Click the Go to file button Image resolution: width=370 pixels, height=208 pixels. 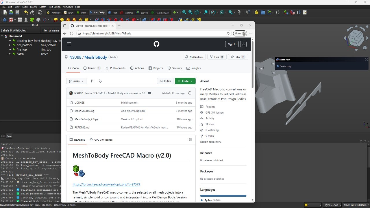[165, 81]
